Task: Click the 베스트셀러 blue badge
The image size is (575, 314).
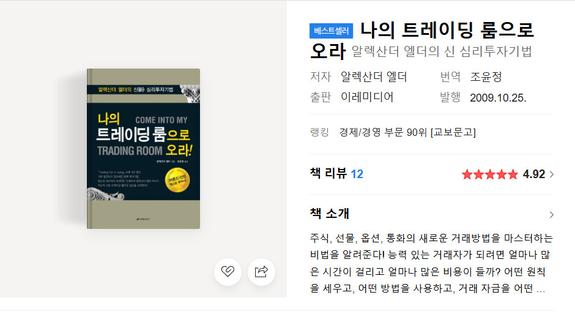Action: click(x=331, y=31)
